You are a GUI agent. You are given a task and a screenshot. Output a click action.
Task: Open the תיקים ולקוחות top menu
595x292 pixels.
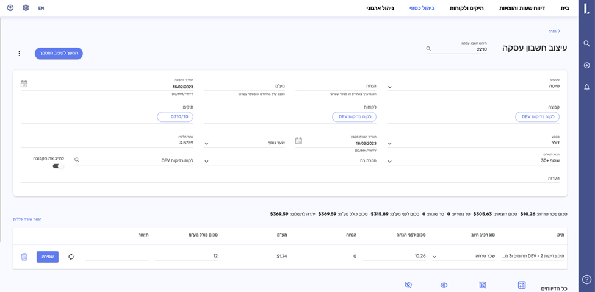click(x=466, y=8)
